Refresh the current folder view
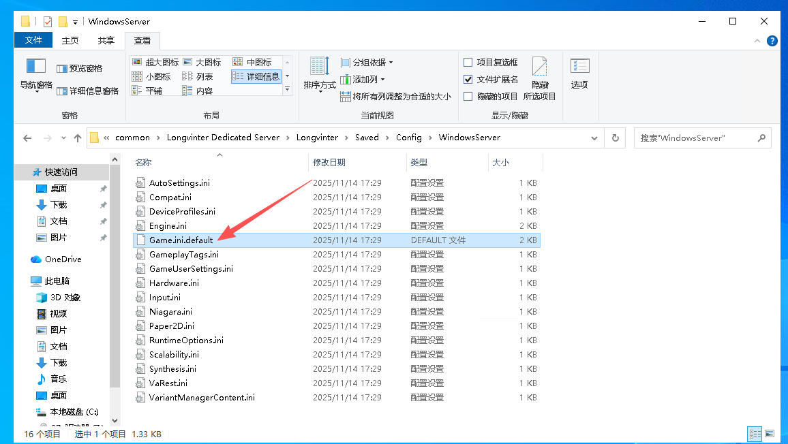788x444 pixels. tap(615, 138)
